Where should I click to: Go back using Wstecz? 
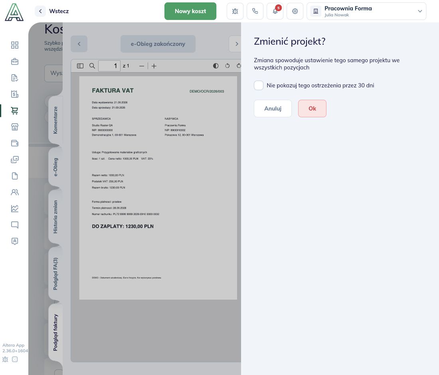(52, 11)
